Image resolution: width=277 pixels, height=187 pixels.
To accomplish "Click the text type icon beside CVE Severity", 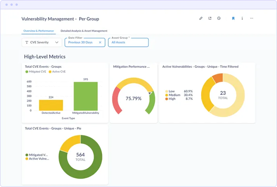I will (x=27, y=43).
